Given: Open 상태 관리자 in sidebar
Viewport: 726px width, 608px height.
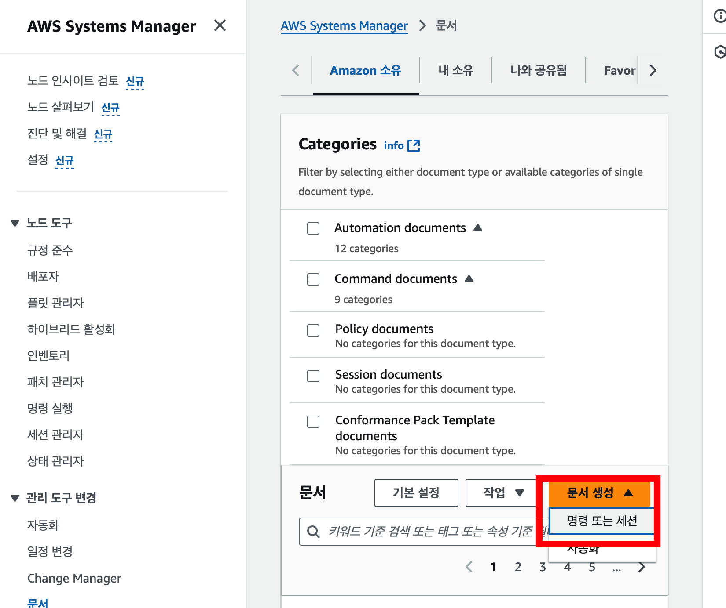Looking at the screenshot, I should coord(55,461).
